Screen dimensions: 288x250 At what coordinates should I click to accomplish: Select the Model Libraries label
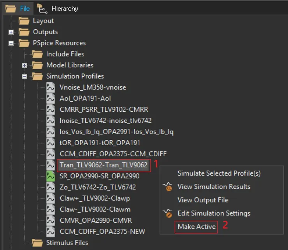point(70,65)
